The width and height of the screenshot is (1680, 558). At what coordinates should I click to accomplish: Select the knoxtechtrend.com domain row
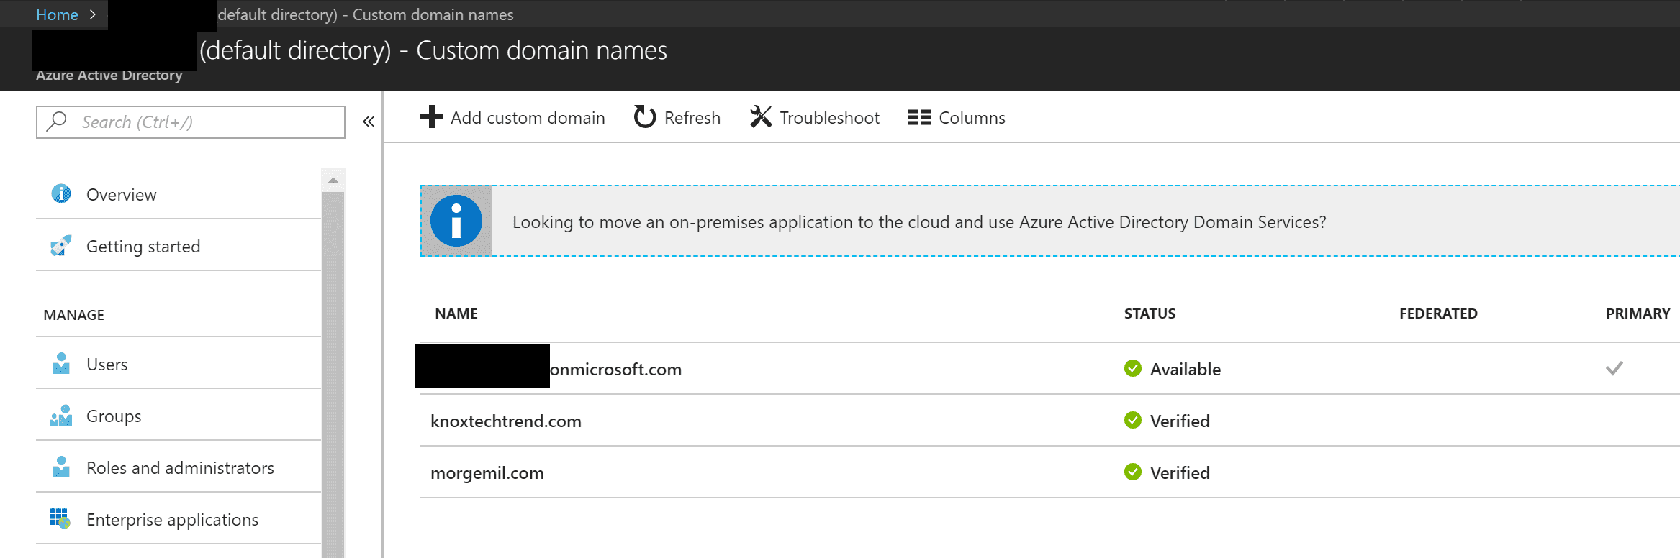pyautogui.click(x=1050, y=421)
